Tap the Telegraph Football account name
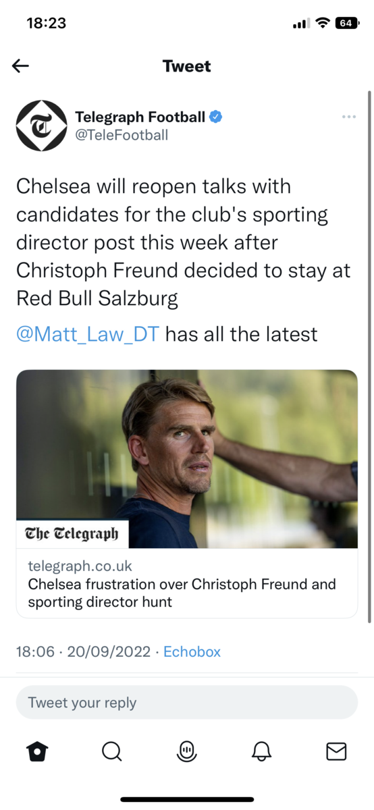Viewport: 374px width, 810px height. click(x=140, y=117)
